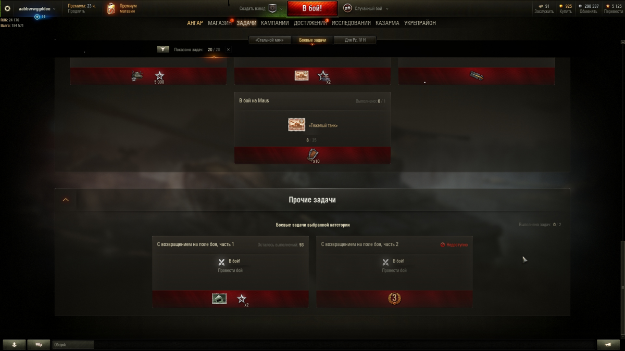This screenshot has height=351, width=625.
Task: Open the settings gear menu
Action: coord(7,9)
